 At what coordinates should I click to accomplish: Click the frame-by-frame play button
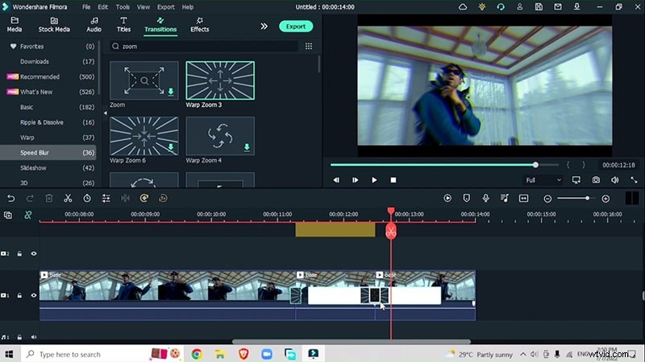[x=355, y=180]
